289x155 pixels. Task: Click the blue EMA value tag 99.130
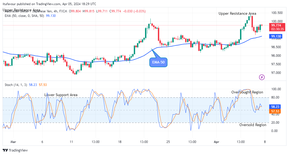(276, 36)
